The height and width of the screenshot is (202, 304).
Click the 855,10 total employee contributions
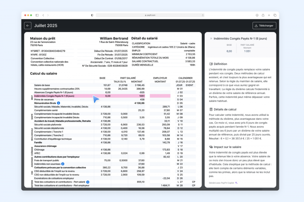point(141,182)
